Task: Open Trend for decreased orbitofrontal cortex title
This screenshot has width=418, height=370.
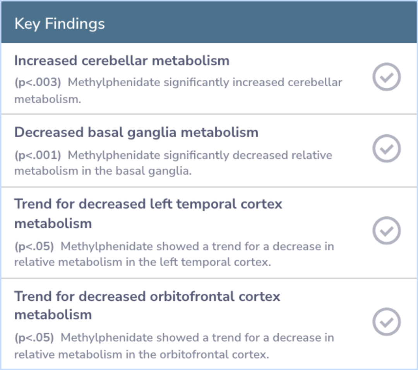Action: pyautogui.click(x=147, y=305)
